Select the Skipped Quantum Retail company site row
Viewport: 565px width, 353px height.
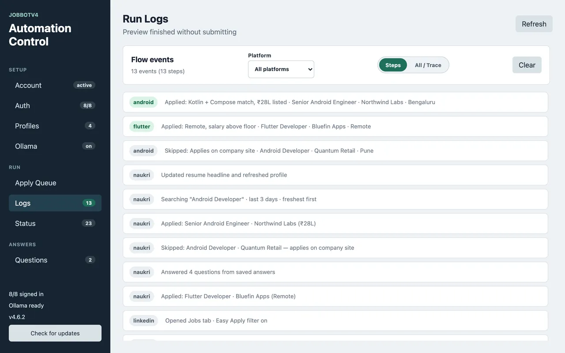pyautogui.click(x=335, y=248)
